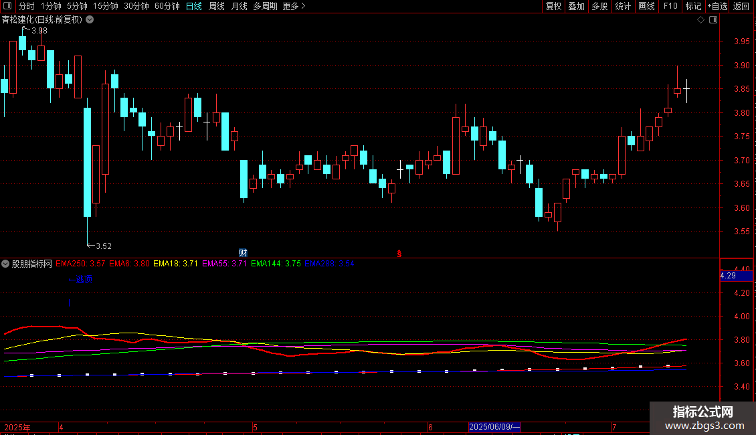Open the 复权 adjustment menu
Screen dimensions: 756x435
553,6
